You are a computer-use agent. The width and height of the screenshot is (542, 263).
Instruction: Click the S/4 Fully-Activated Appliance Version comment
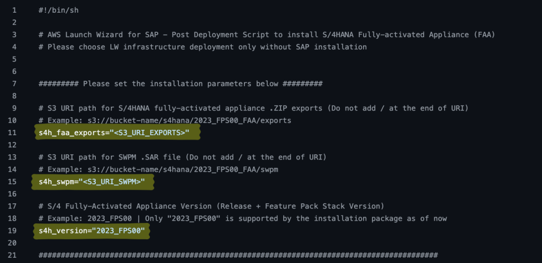pos(211,206)
